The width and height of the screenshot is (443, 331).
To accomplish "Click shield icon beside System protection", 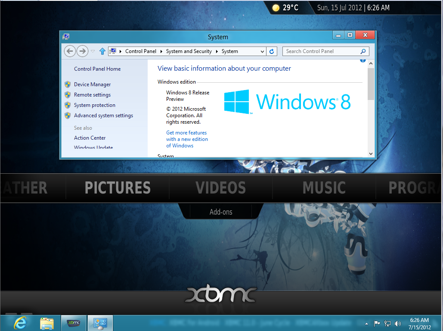I will [x=68, y=105].
